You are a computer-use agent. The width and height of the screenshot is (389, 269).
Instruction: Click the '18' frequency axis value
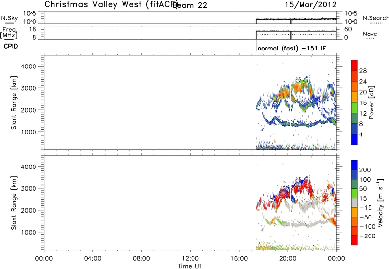click(x=33, y=29)
